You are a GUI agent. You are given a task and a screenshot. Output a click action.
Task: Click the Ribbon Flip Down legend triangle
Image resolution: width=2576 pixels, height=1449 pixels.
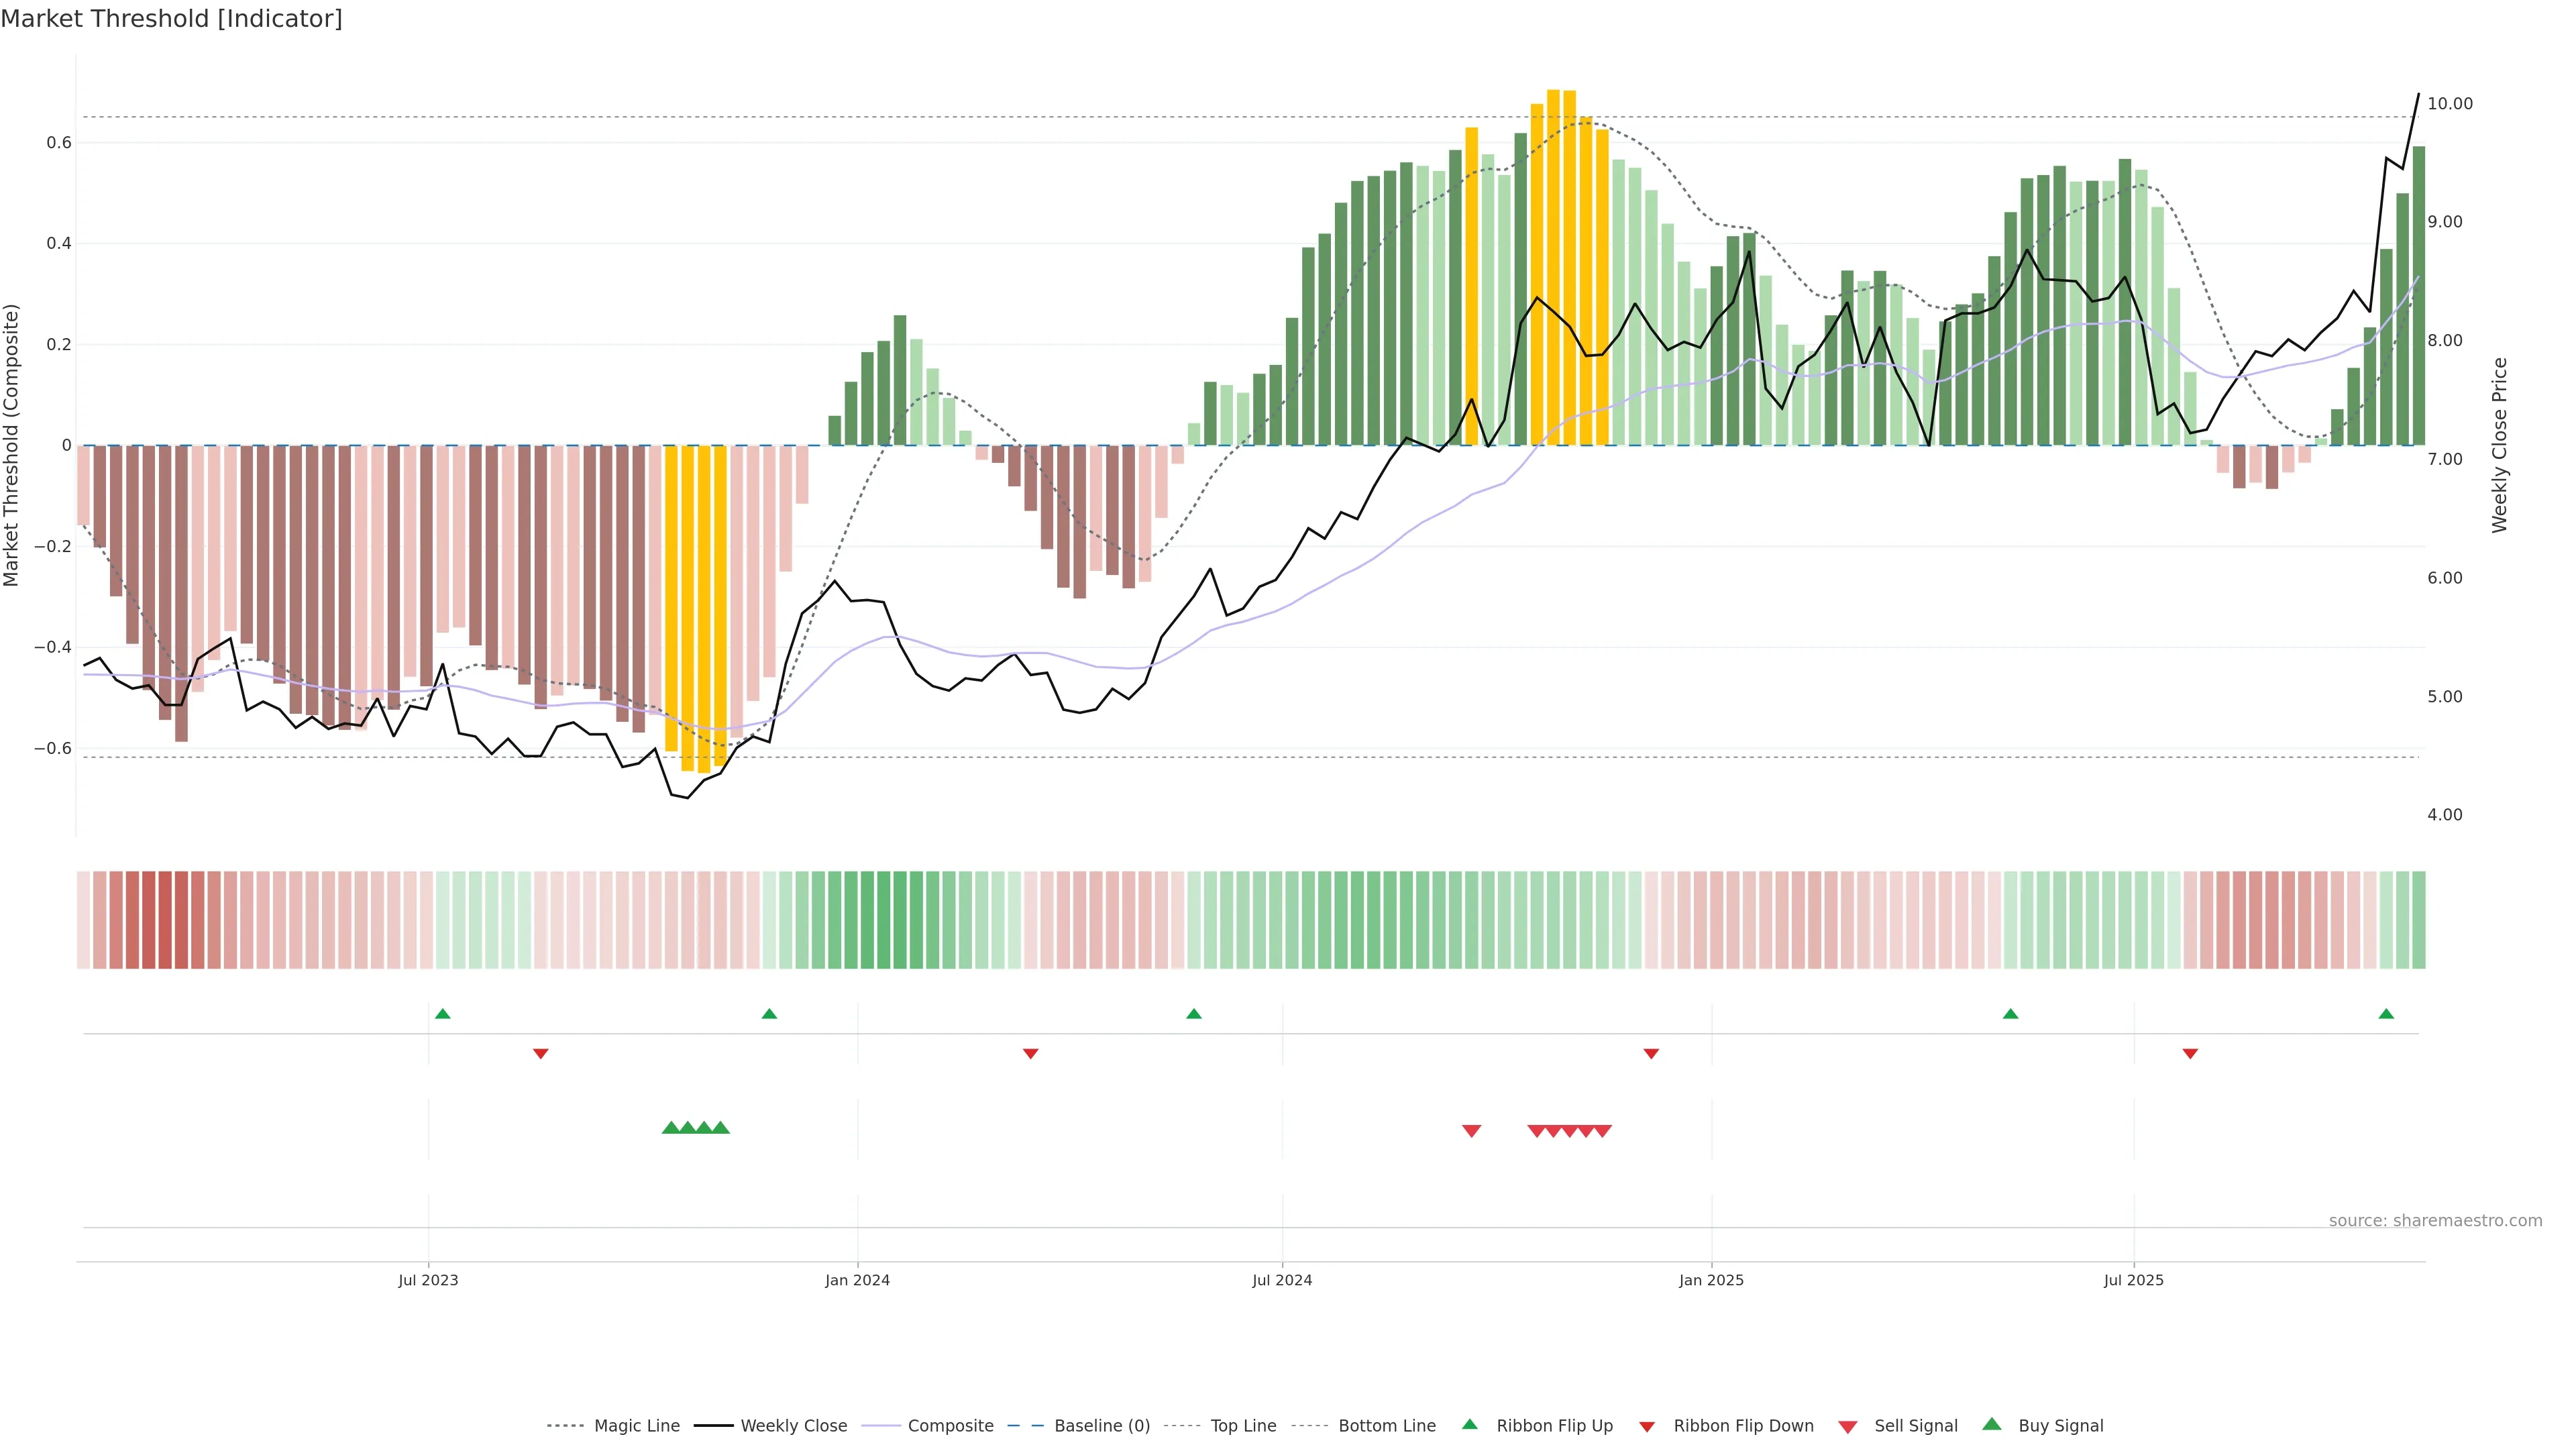(1647, 1427)
